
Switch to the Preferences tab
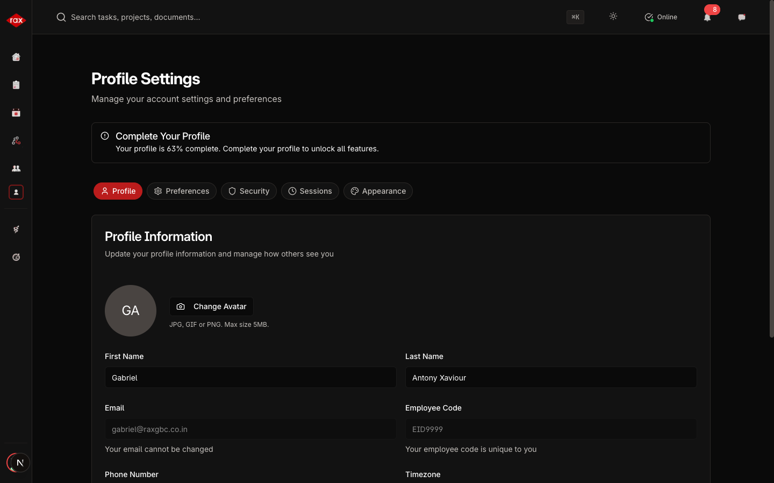pos(182,191)
